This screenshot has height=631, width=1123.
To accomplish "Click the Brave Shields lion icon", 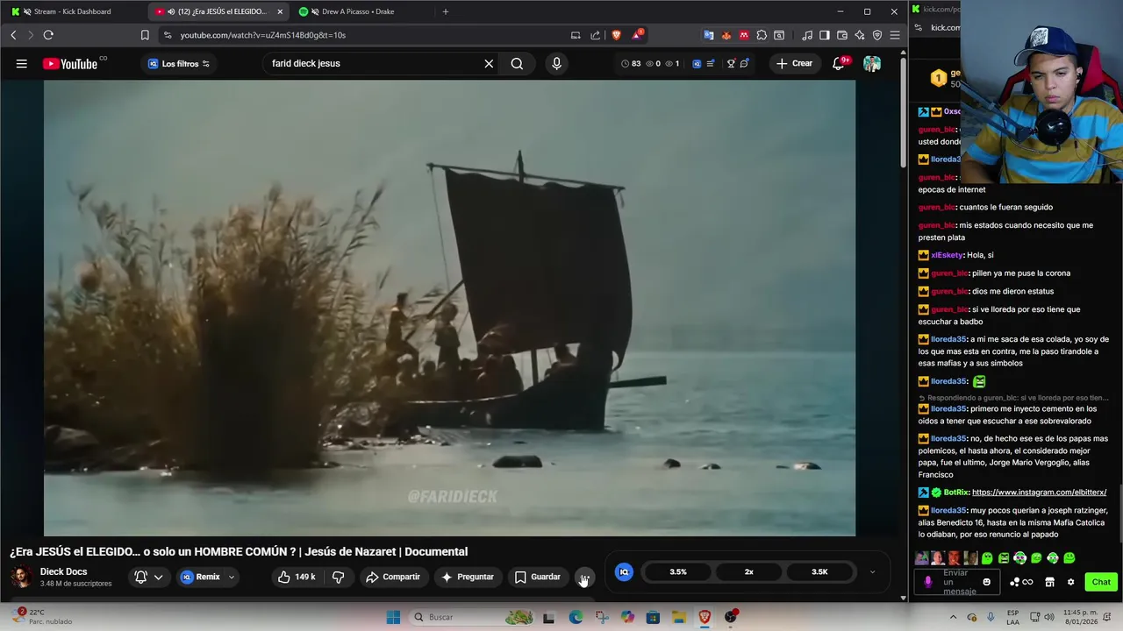I will coord(616,35).
